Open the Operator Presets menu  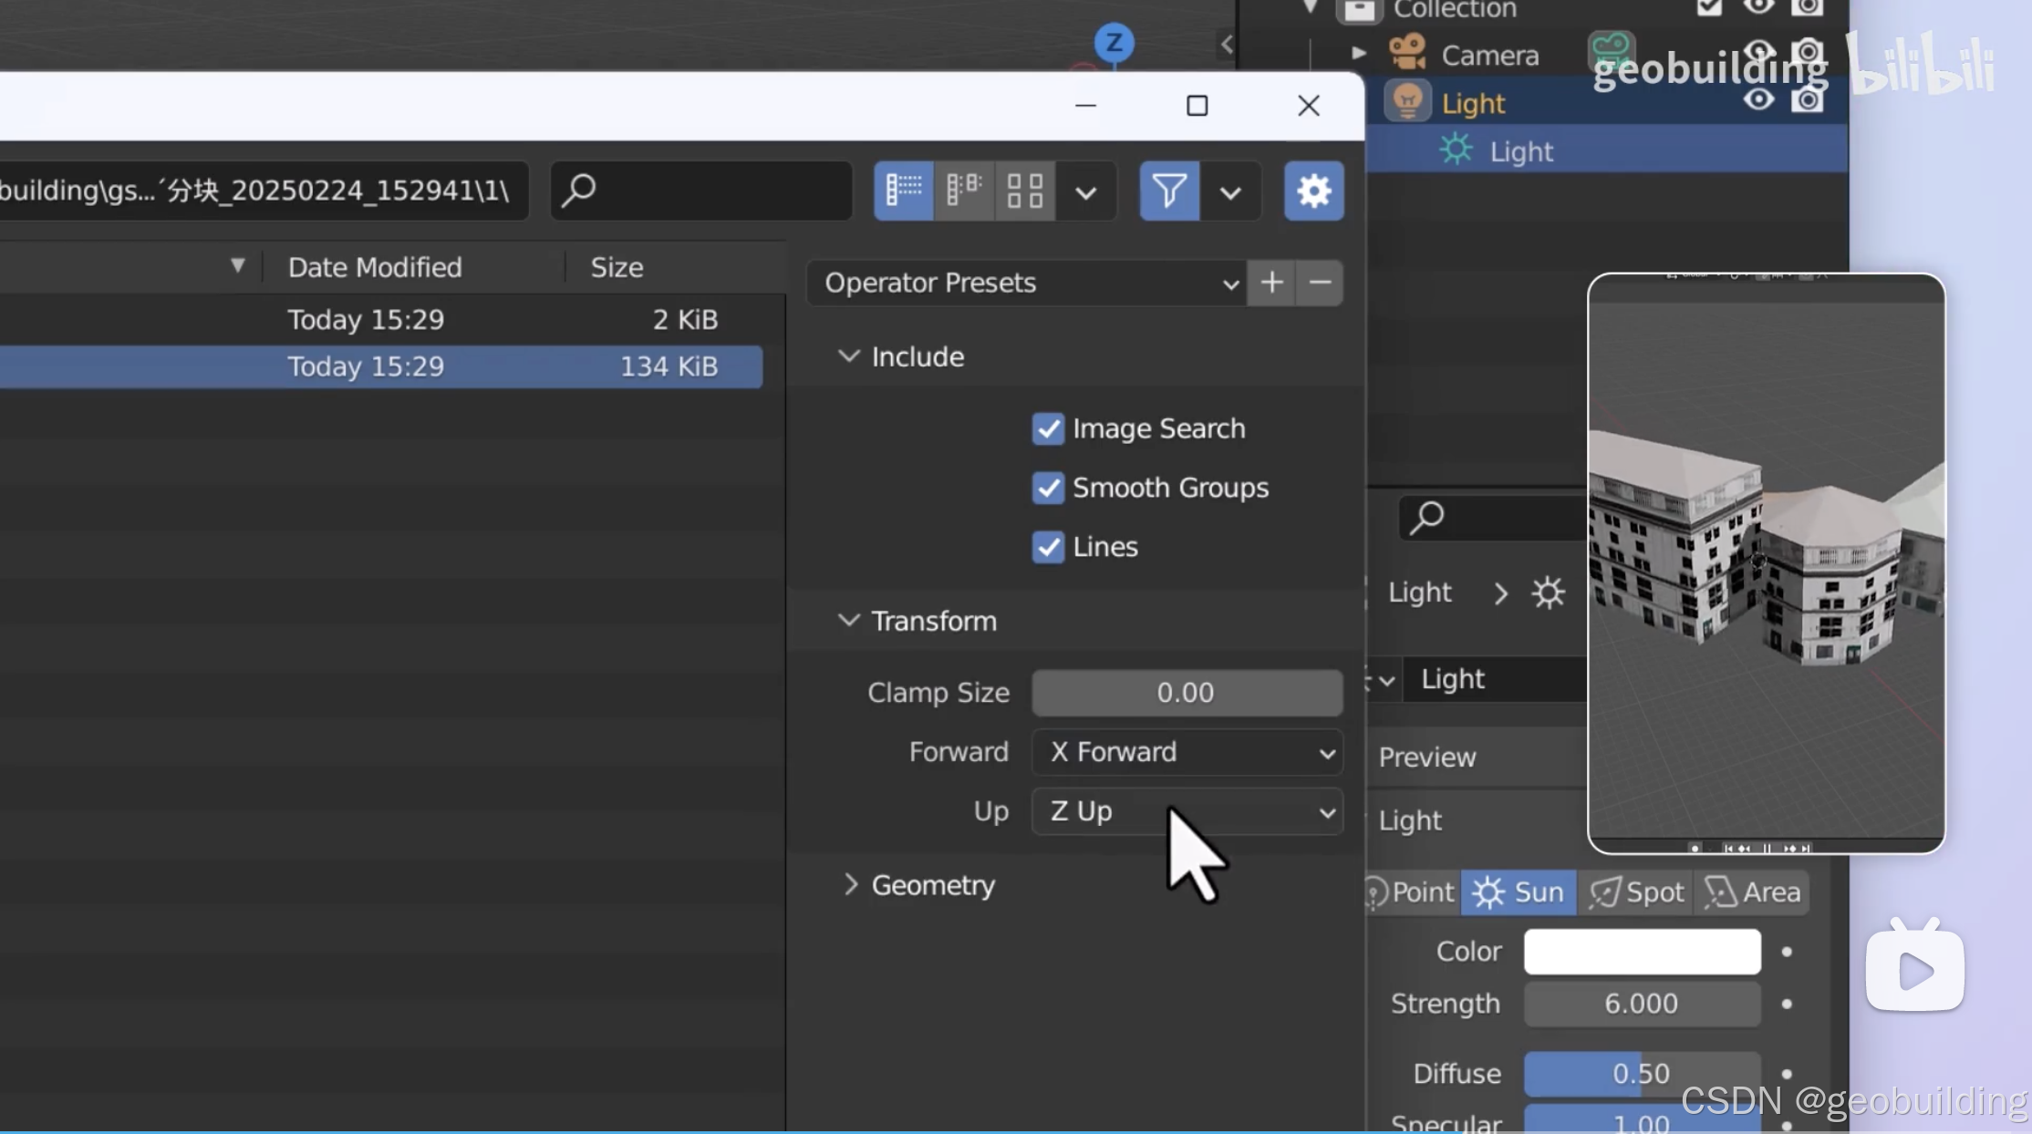coord(1026,283)
